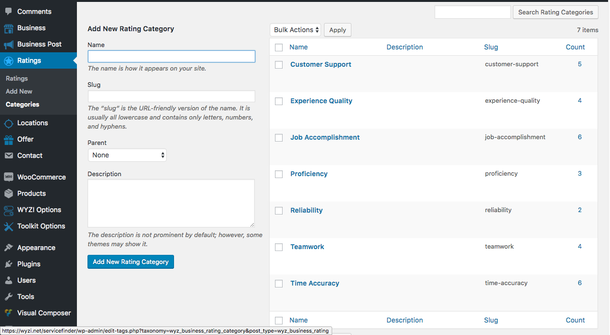Expand the Parent category dropdown
This screenshot has width=610, height=335.
point(127,155)
